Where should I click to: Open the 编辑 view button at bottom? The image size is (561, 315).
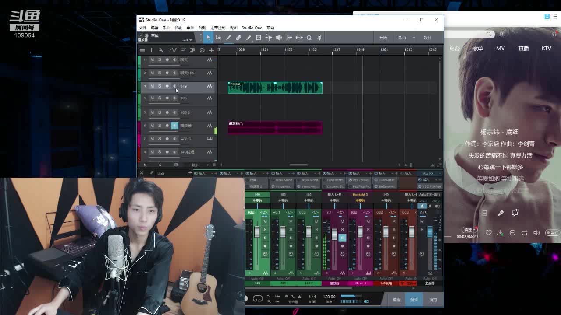pyautogui.click(x=397, y=300)
